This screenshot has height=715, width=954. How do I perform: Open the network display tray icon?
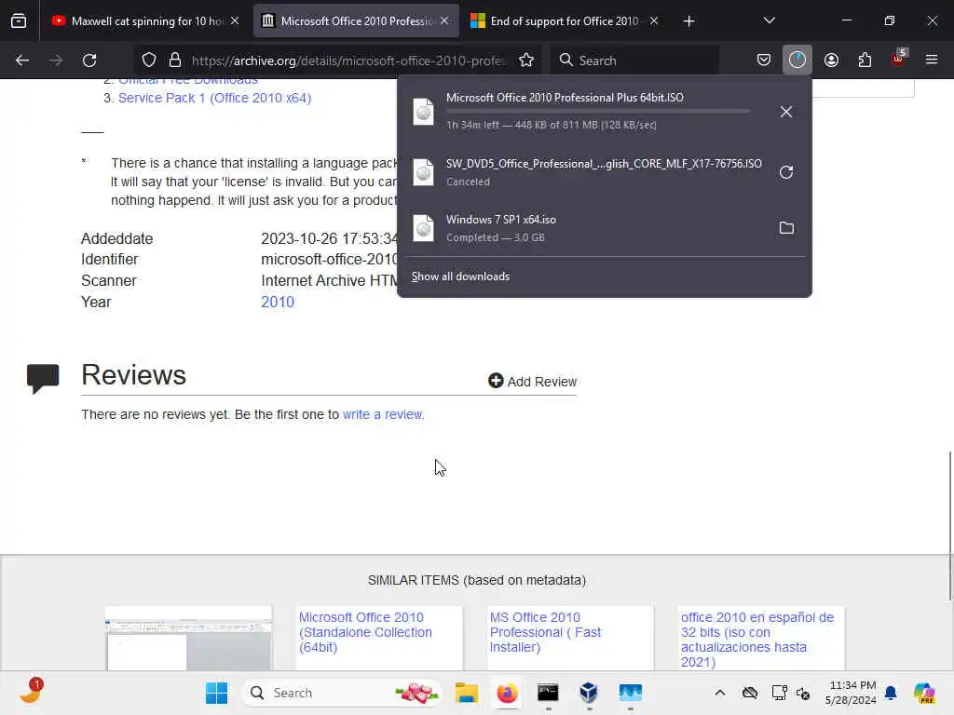coord(779,693)
